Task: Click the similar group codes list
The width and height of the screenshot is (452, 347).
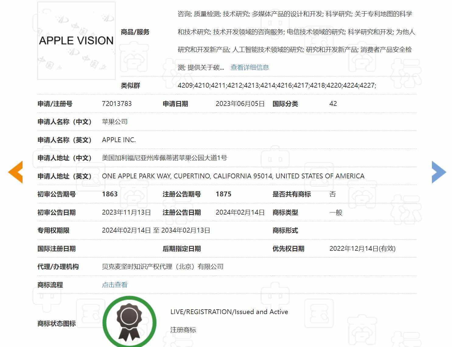Action: tap(277, 86)
